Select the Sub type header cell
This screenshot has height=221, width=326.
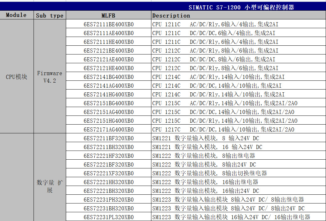[x=50, y=15]
